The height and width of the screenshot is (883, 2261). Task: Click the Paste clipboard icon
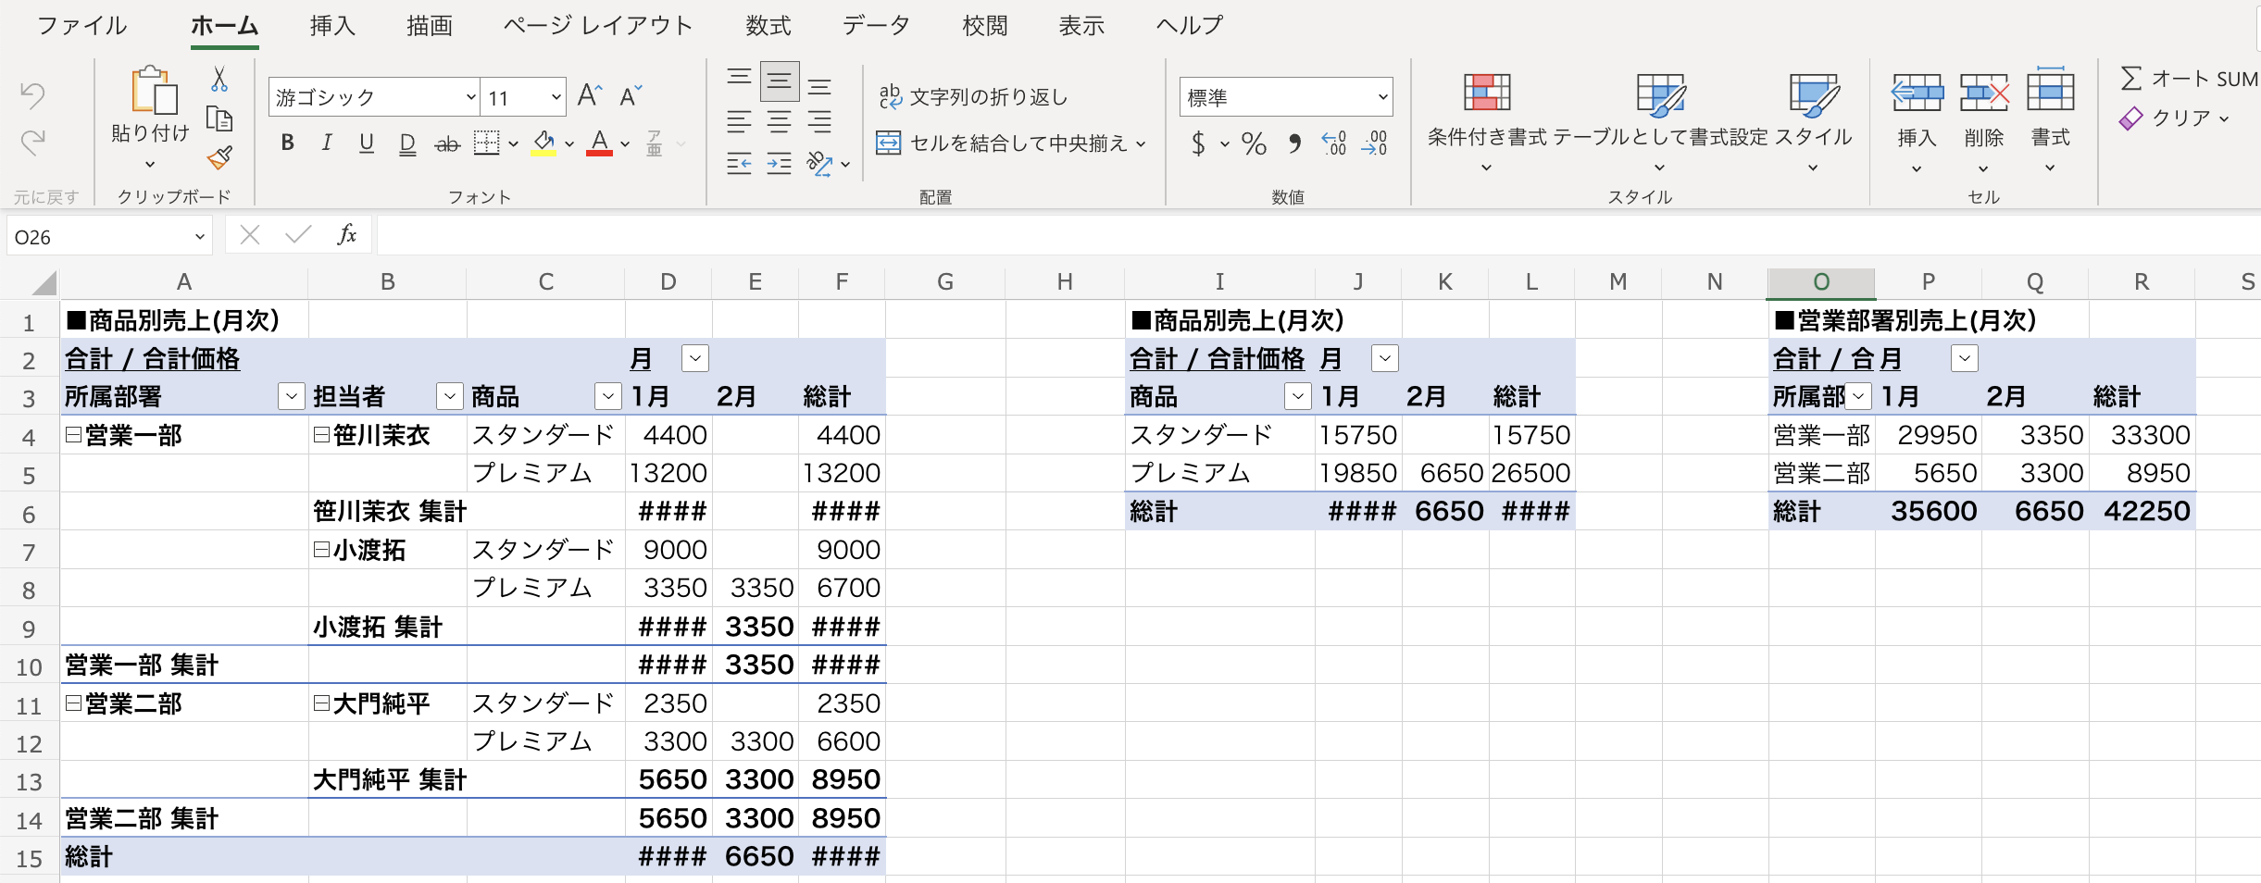[153, 91]
